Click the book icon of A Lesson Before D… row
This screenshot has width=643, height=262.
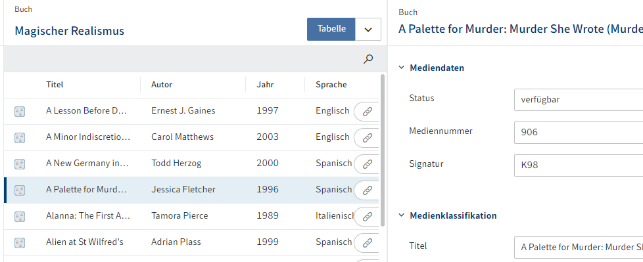20,112
